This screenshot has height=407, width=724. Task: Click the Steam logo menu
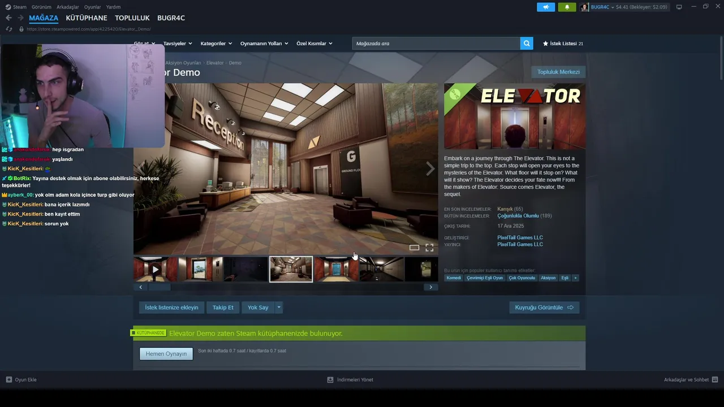8,7
